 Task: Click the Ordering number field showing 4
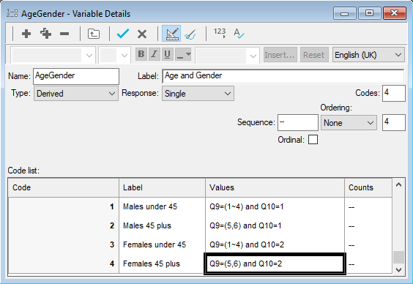[393, 122]
